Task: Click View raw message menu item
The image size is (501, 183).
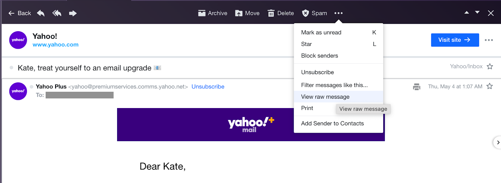Action: pos(338,97)
